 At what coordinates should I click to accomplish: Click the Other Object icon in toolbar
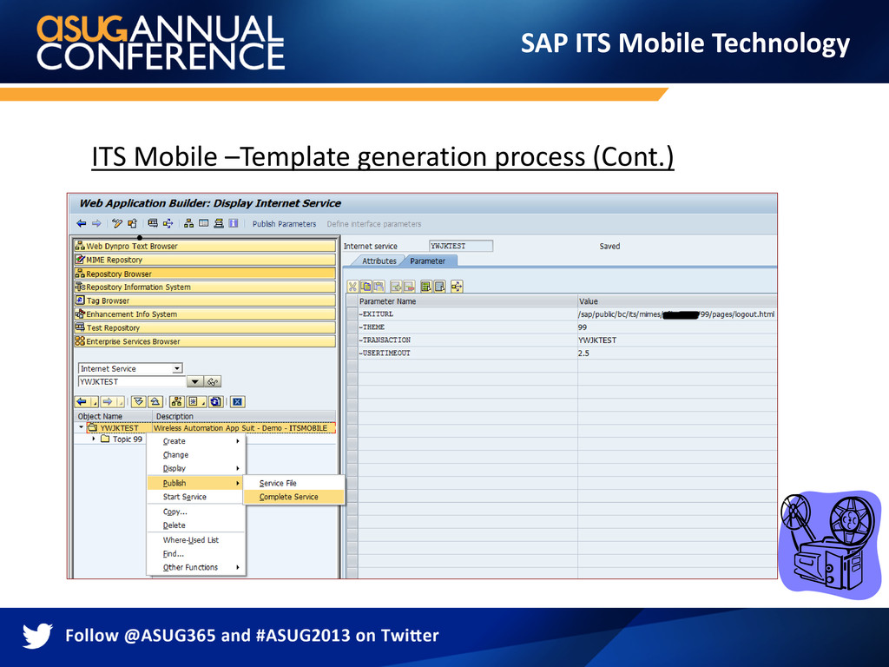[x=132, y=223]
